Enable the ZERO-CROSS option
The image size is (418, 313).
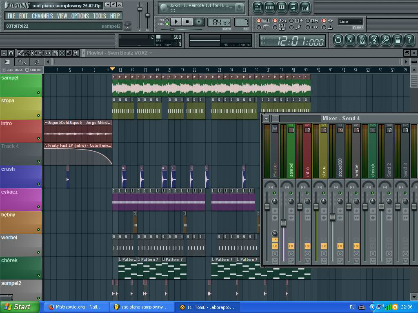[4, 70]
